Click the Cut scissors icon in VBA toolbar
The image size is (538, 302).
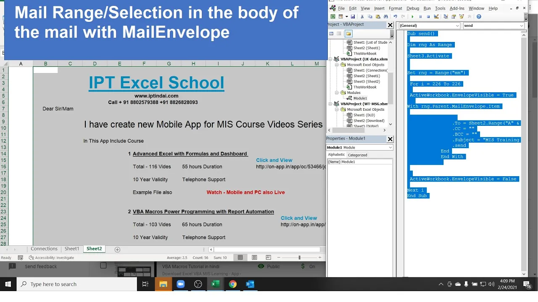(362, 17)
